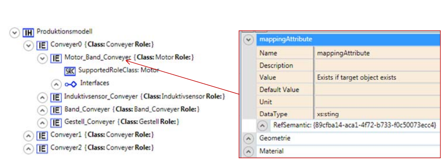Select the Motor_Band_Conveyer tree item

pyautogui.click(x=129, y=57)
